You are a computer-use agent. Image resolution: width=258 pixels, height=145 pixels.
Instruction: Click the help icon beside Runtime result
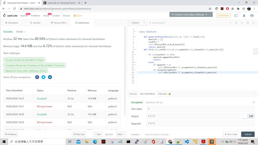(x=253, y=102)
